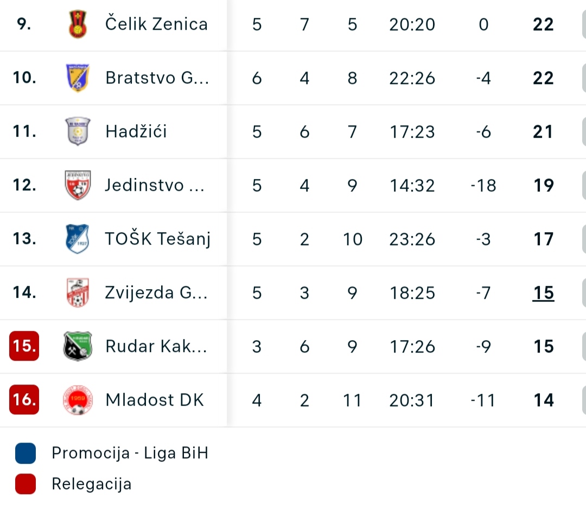The width and height of the screenshot is (586, 505).
Task: Tap the TOŠK Tešanj blue shield logo
Action: pyautogui.click(x=78, y=239)
